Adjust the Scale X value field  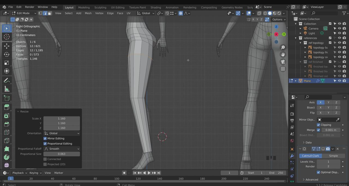coord(62,119)
